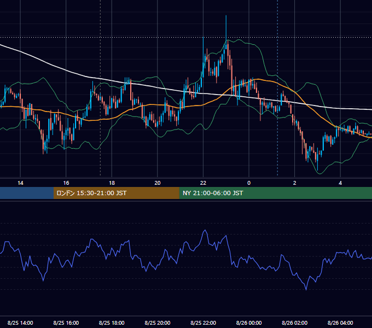Click the 2 hour label on price chart axis
Viewport: 372px width, 328px height.
point(295,183)
